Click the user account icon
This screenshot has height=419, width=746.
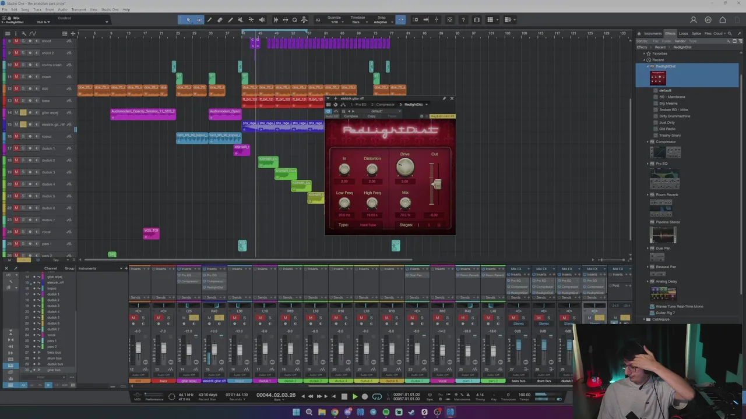click(694, 20)
